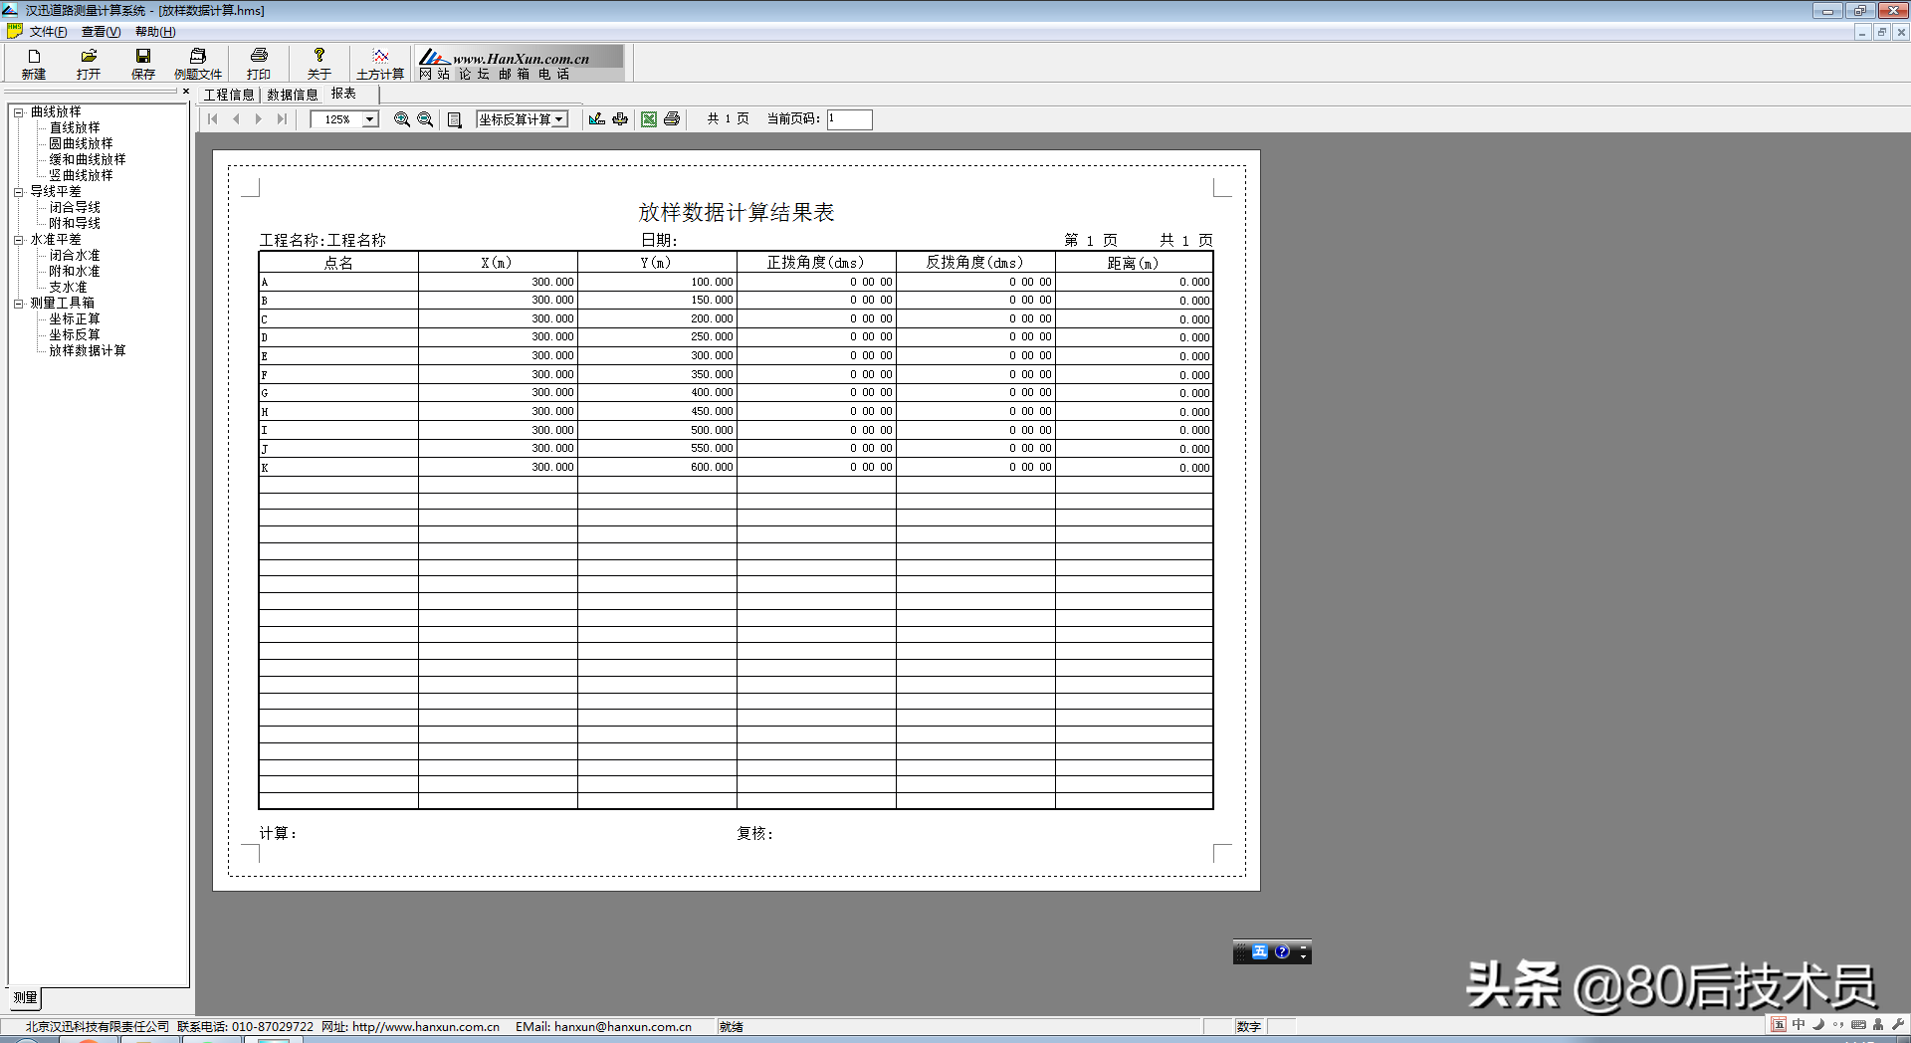1911x1043 pixels.
Task: Open 例题文件 example files
Action: (x=198, y=64)
